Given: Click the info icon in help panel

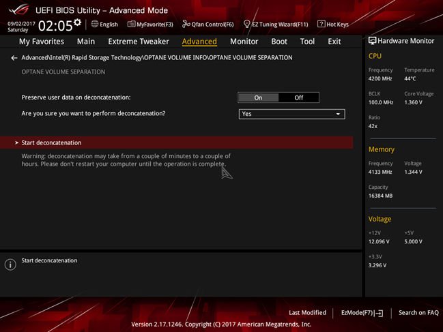Looking at the screenshot, I should pos(10,265).
